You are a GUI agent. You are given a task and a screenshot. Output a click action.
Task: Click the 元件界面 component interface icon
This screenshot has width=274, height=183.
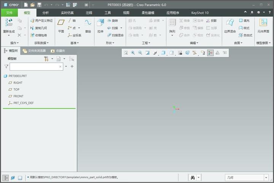(263, 23)
